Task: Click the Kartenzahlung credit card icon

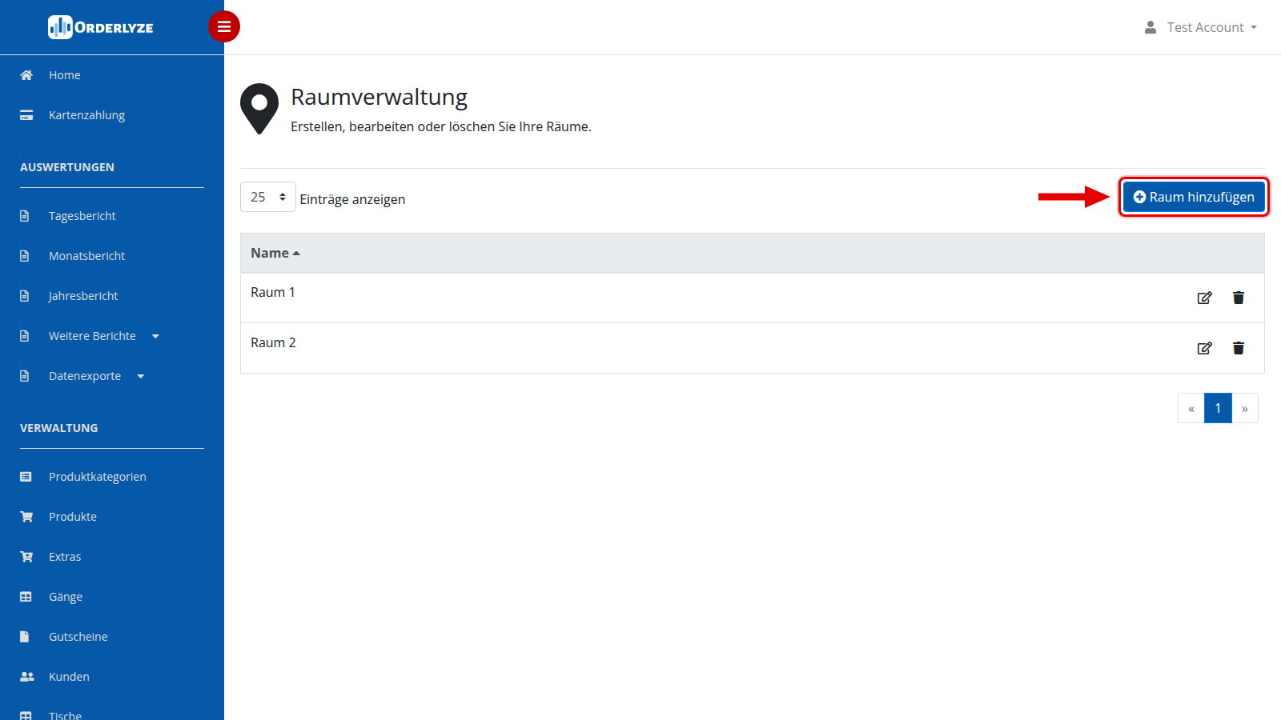Action: point(26,115)
